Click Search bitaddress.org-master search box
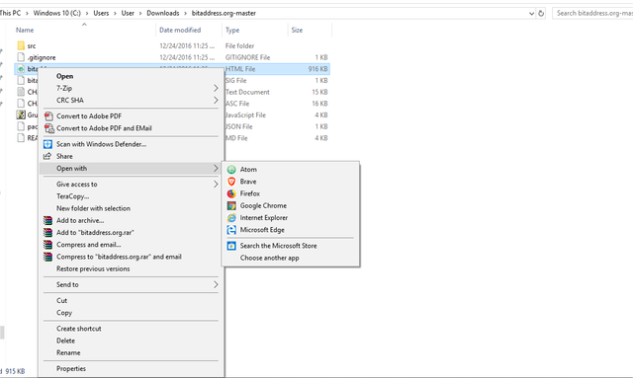Viewport: 633px width, 378px height. coord(592,13)
